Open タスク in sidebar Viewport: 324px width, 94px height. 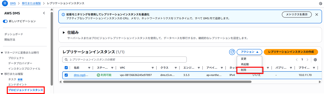pos(12,79)
